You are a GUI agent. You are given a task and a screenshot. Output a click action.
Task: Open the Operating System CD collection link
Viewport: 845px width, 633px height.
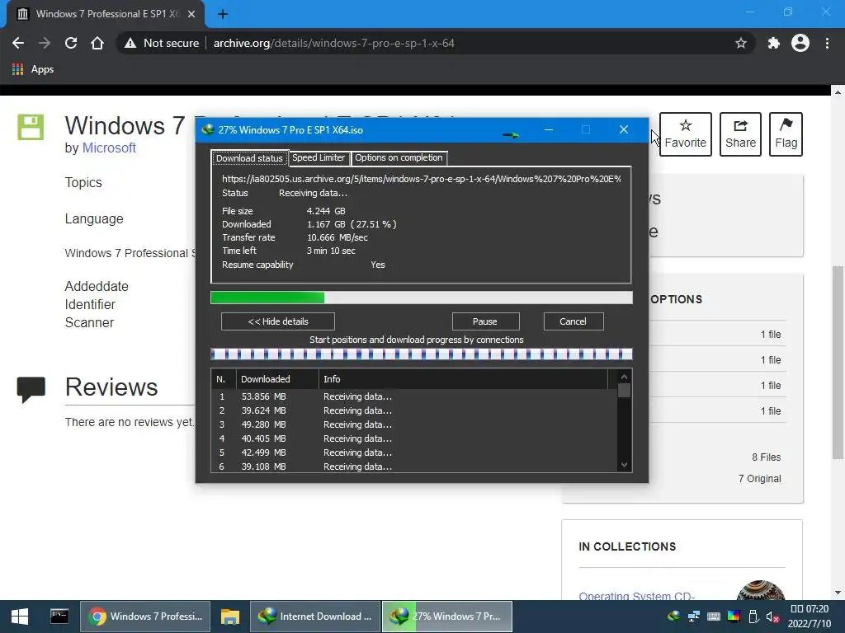coord(636,595)
